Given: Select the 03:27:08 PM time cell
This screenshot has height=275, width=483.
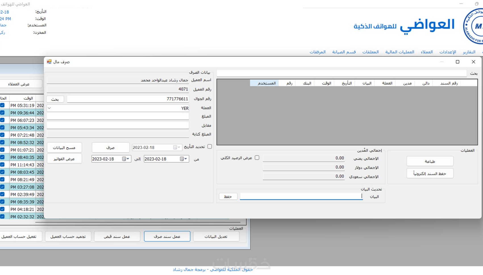Looking at the screenshot, I should tap(22, 187).
